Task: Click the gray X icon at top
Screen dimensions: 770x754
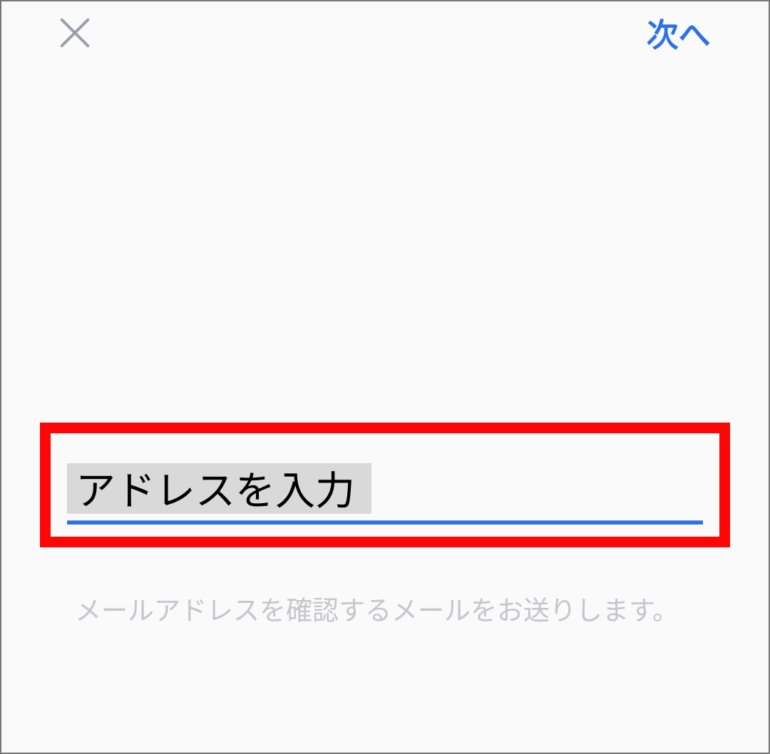Action: click(x=75, y=33)
